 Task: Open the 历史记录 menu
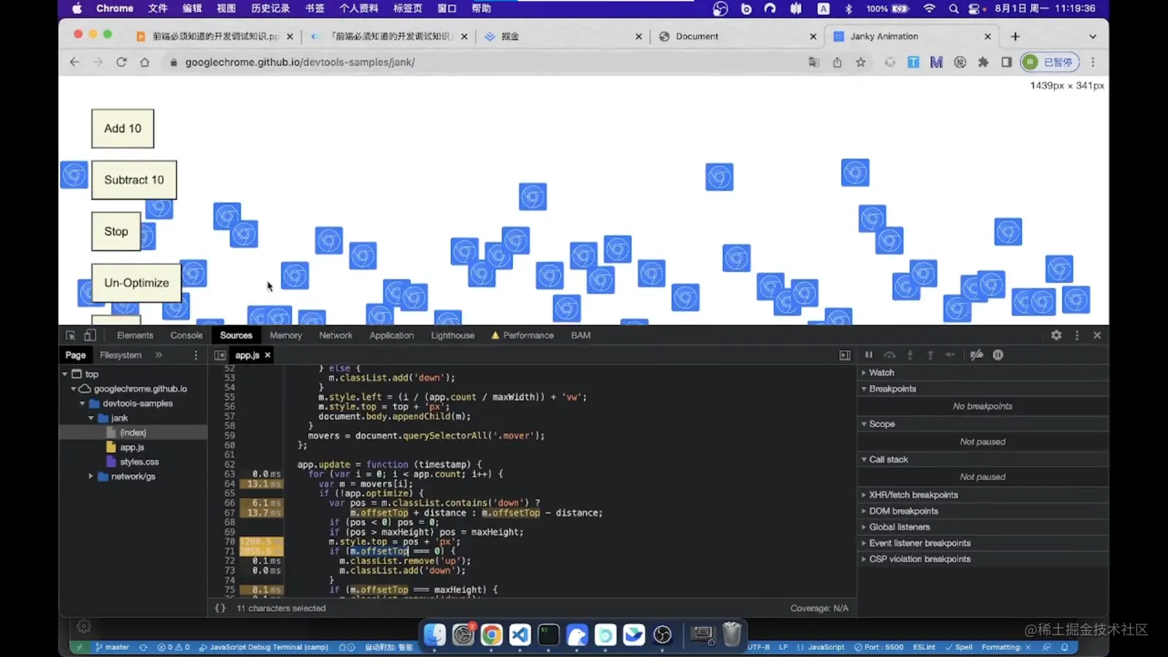click(270, 8)
